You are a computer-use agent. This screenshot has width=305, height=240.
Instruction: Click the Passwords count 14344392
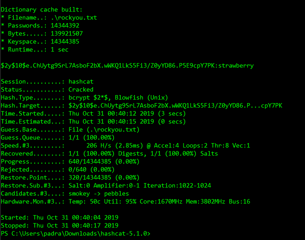point(65,25)
